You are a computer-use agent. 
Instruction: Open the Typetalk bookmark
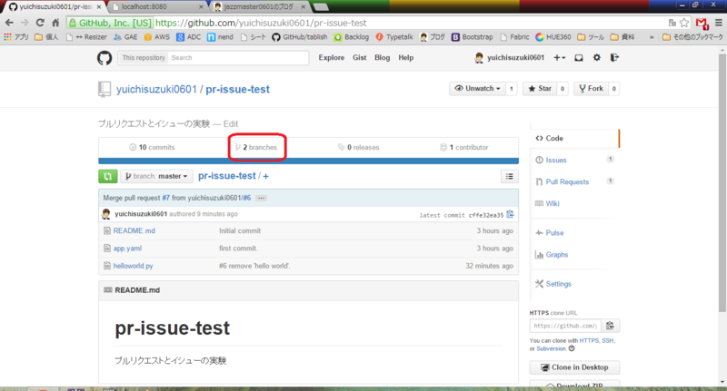394,37
